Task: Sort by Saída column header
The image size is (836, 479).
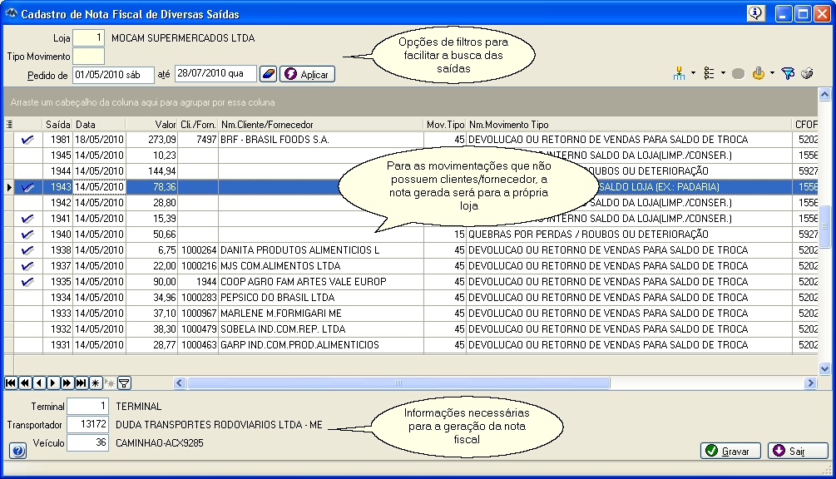Action: pos(57,124)
